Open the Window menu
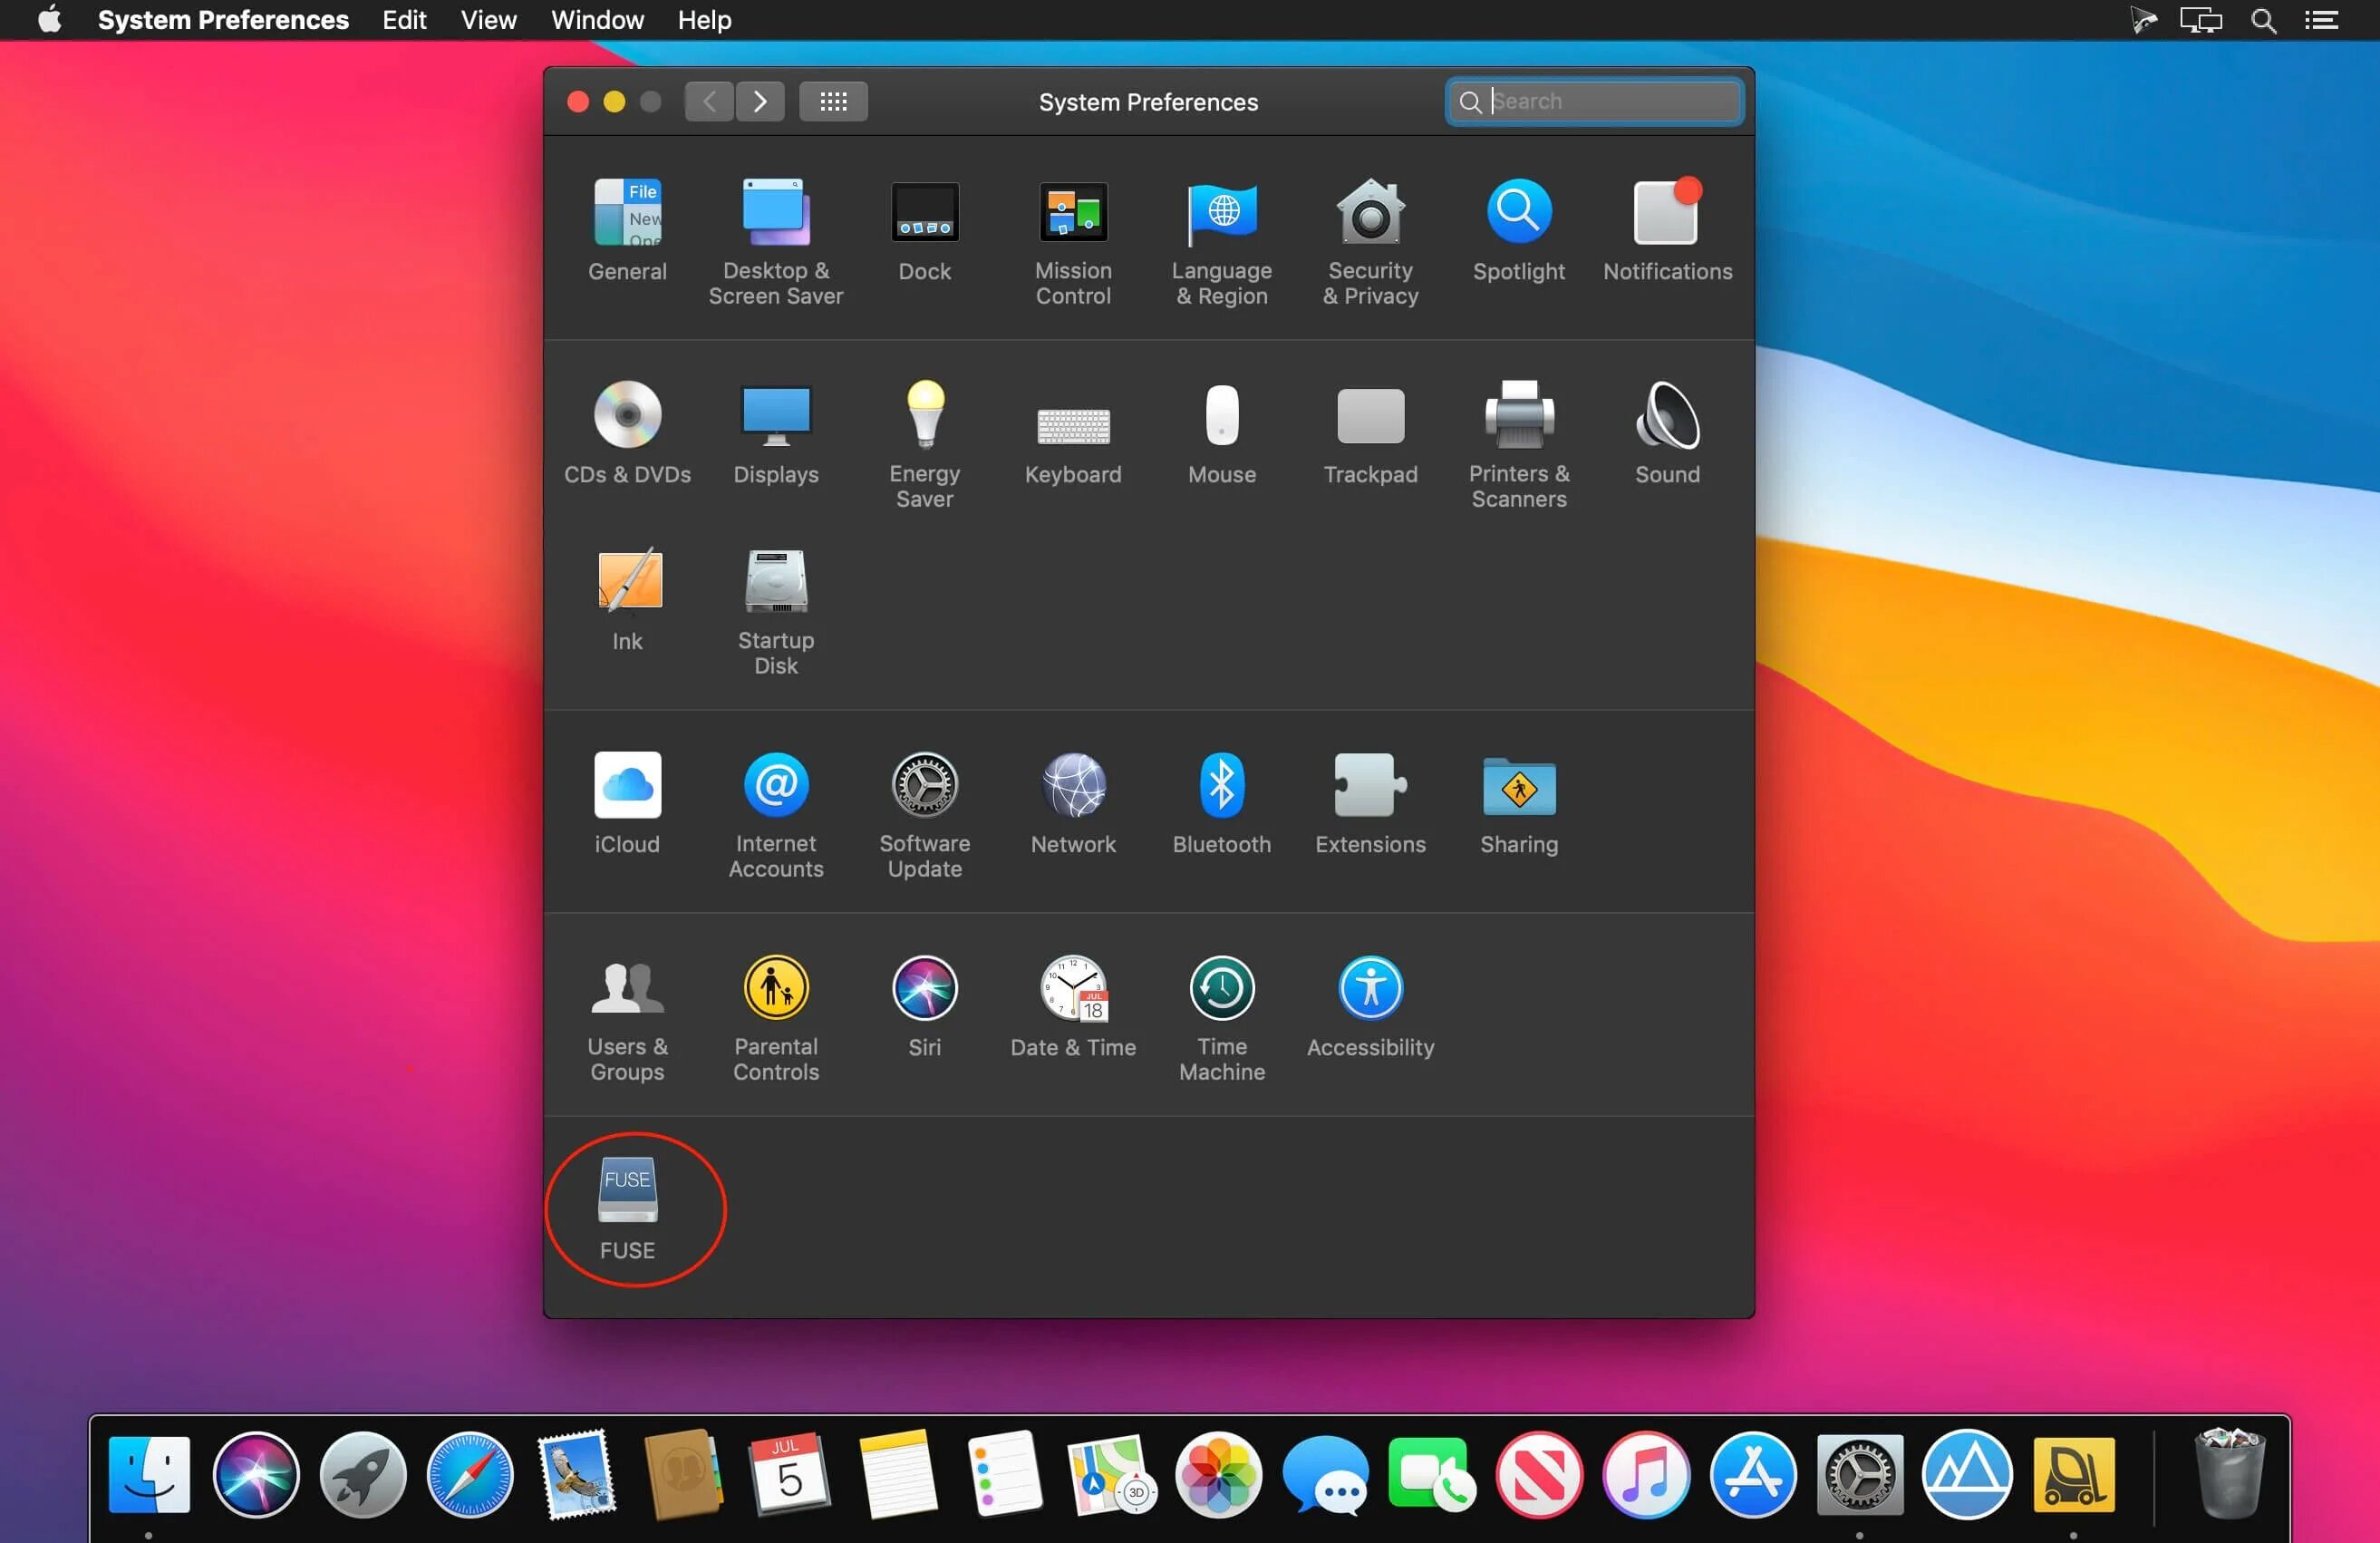This screenshot has height=1543, width=2380. click(597, 20)
